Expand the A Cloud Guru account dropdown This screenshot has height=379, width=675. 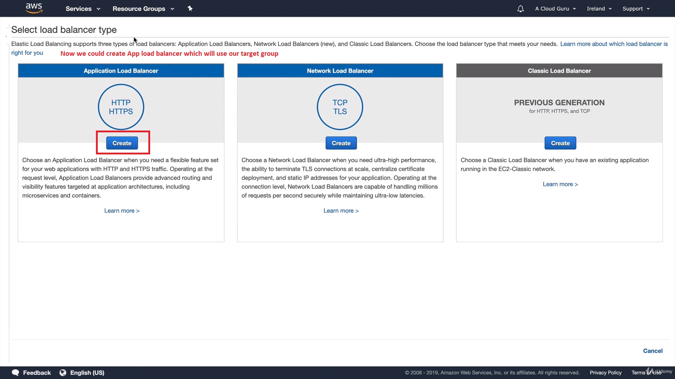point(554,8)
